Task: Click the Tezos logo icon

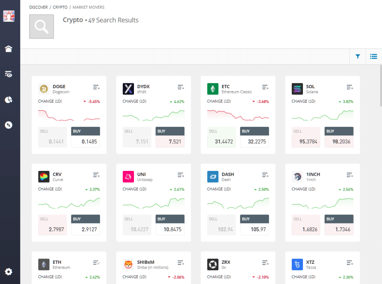Action: click(297, 265)
